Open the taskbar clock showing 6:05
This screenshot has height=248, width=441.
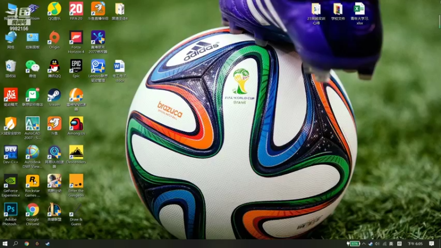click(415, 244)
